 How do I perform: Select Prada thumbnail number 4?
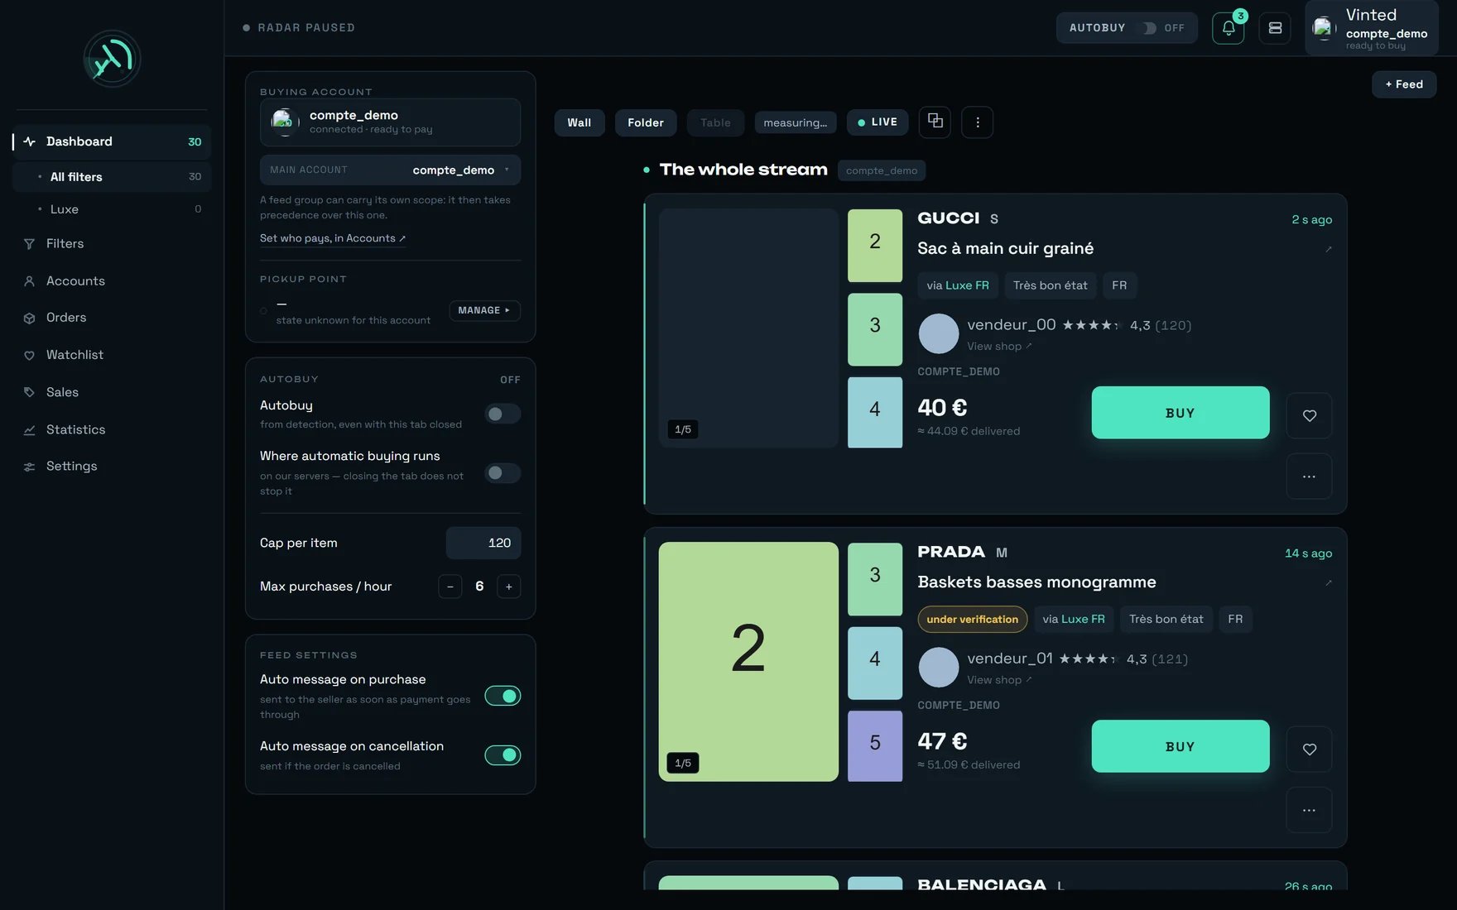click(x=875, y=663)
